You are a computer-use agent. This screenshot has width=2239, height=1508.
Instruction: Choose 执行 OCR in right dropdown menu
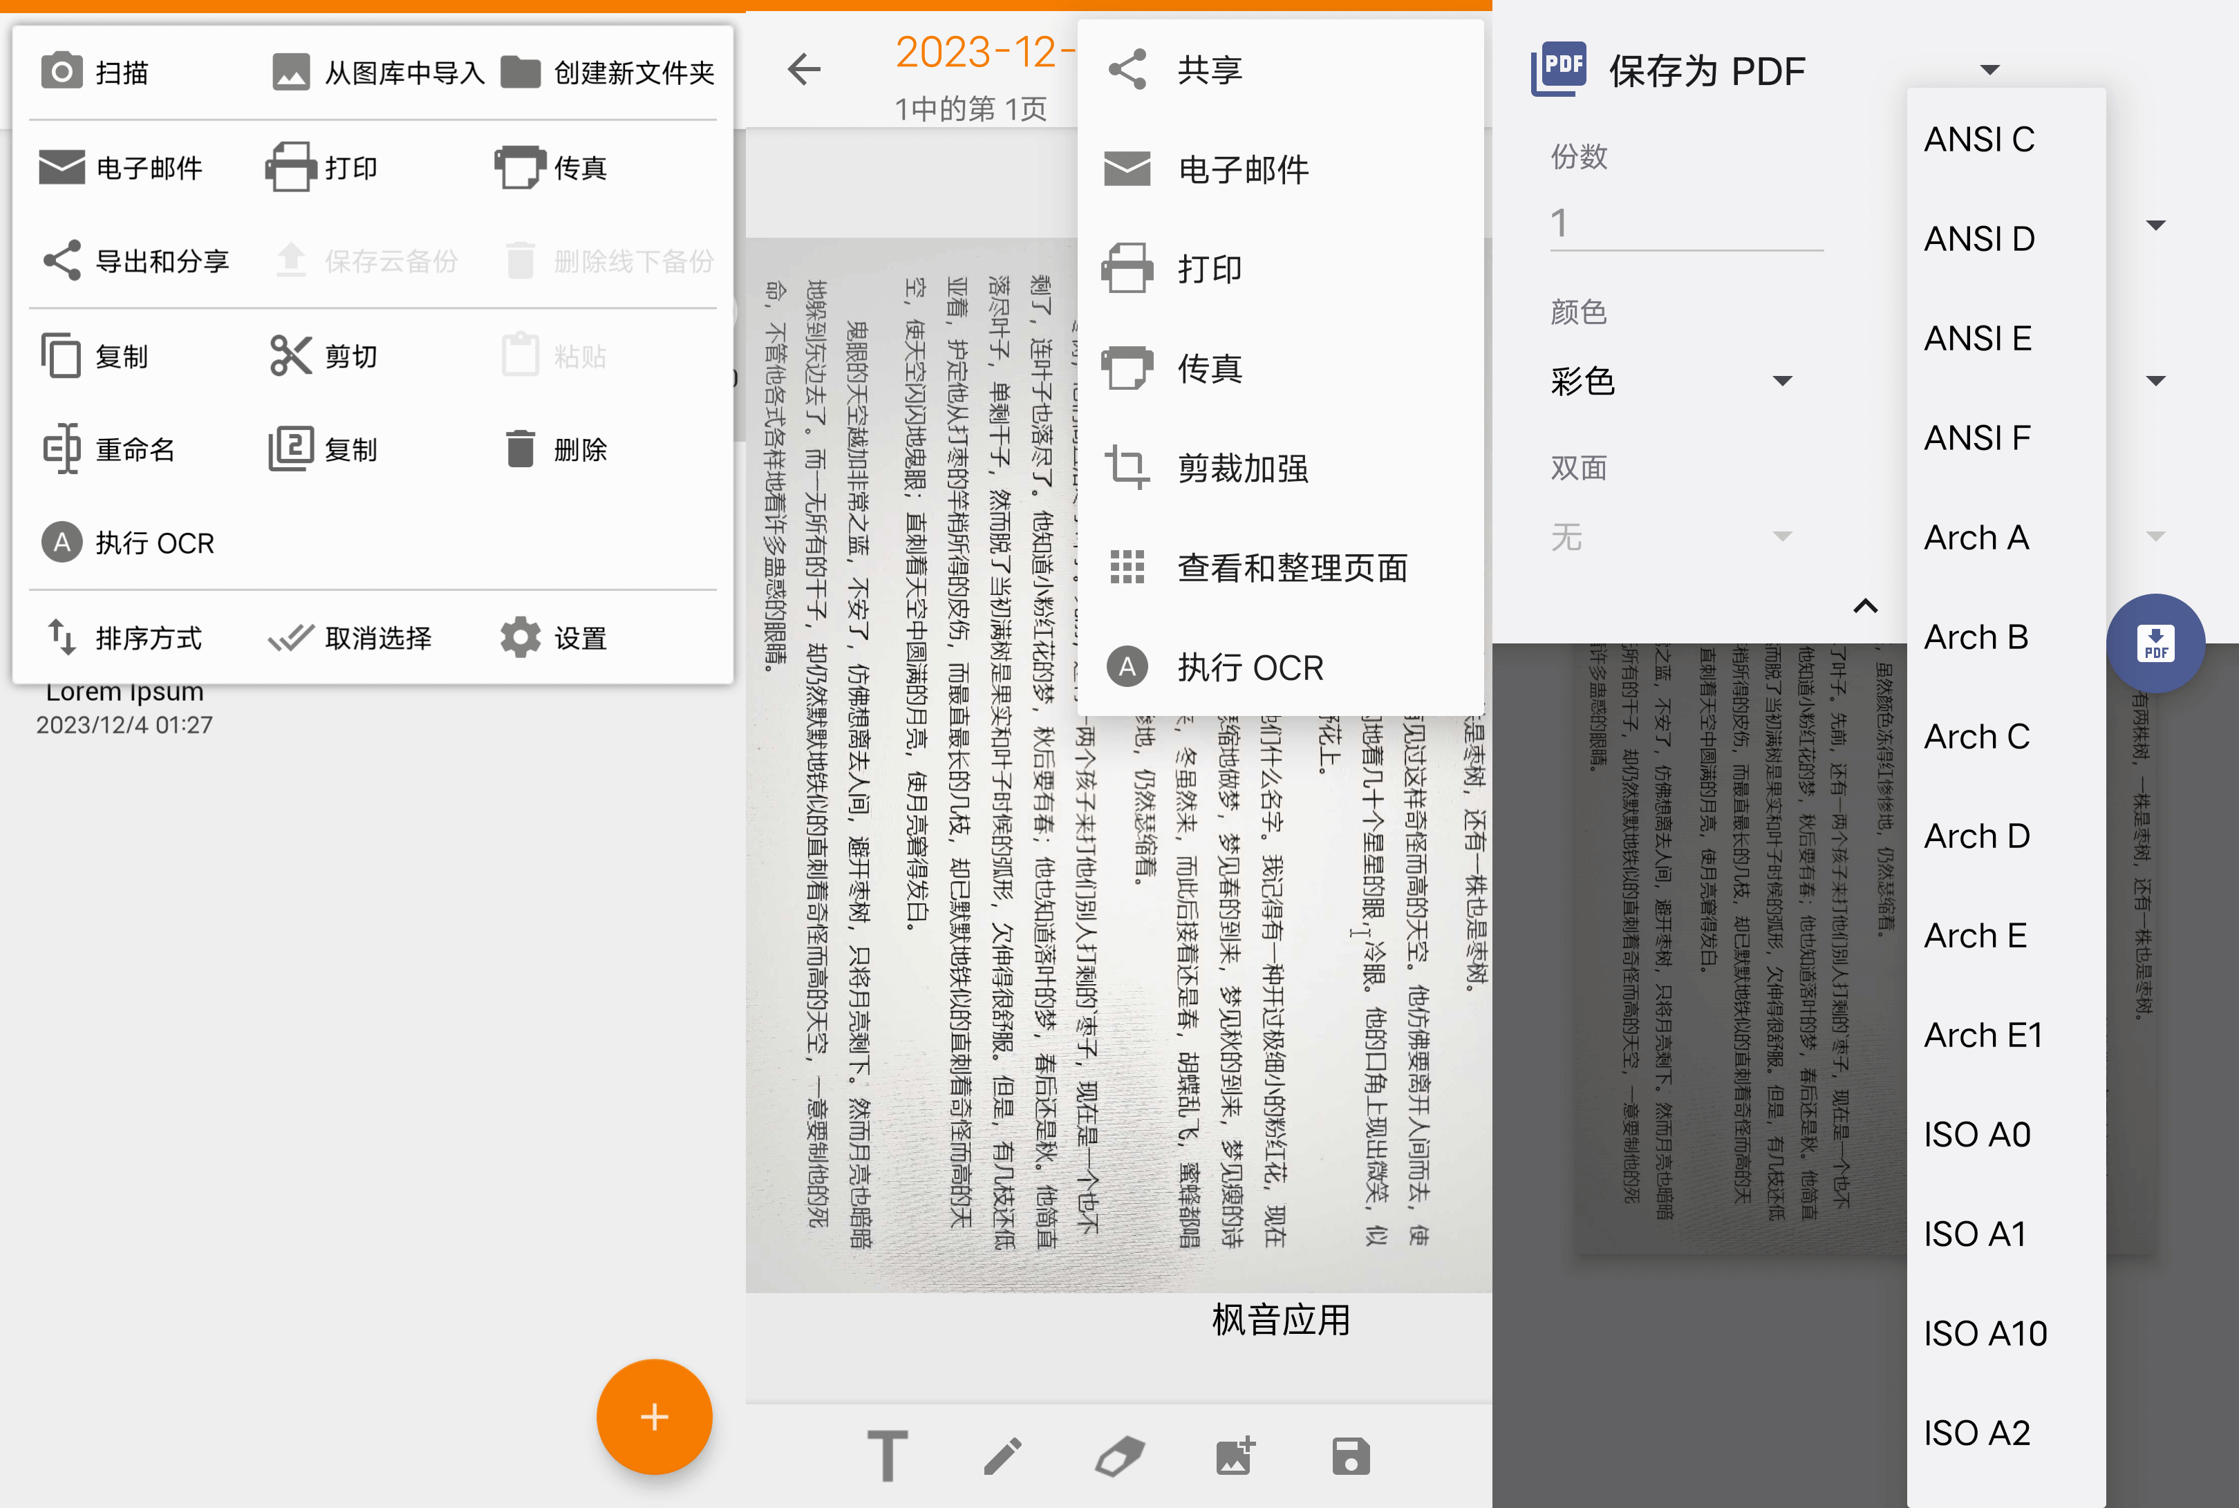point(1281,668)
